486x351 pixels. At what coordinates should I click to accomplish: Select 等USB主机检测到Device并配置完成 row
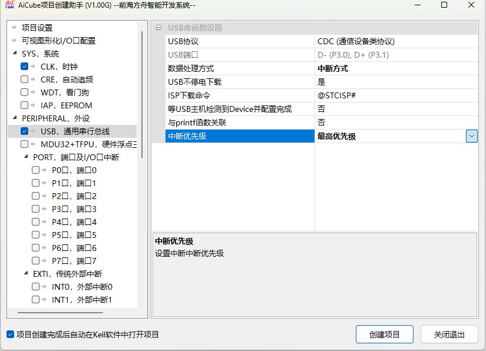(x=322, y=109)
